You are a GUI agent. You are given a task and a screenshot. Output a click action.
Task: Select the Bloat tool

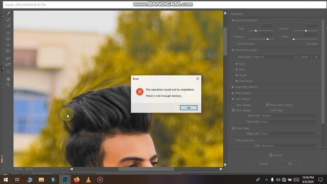tap(8, 45)
